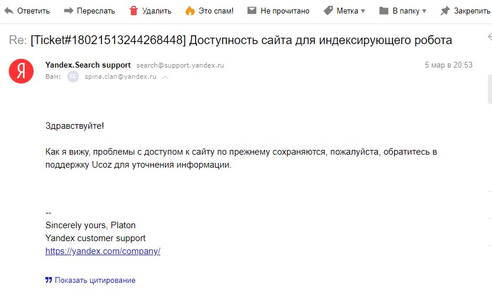492x297 pixels.
Task: Open the Метка dropdown arrow
Action: click(363, 11)
